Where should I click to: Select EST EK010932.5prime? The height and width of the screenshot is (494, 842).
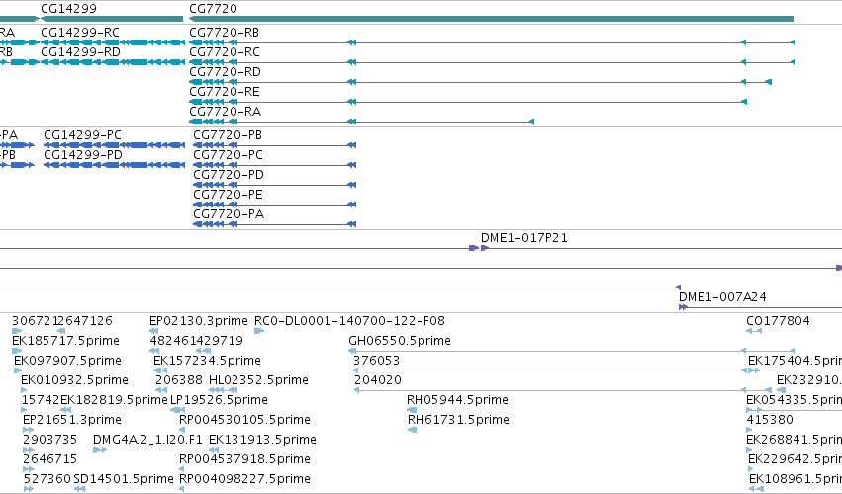tap(74, 380)
